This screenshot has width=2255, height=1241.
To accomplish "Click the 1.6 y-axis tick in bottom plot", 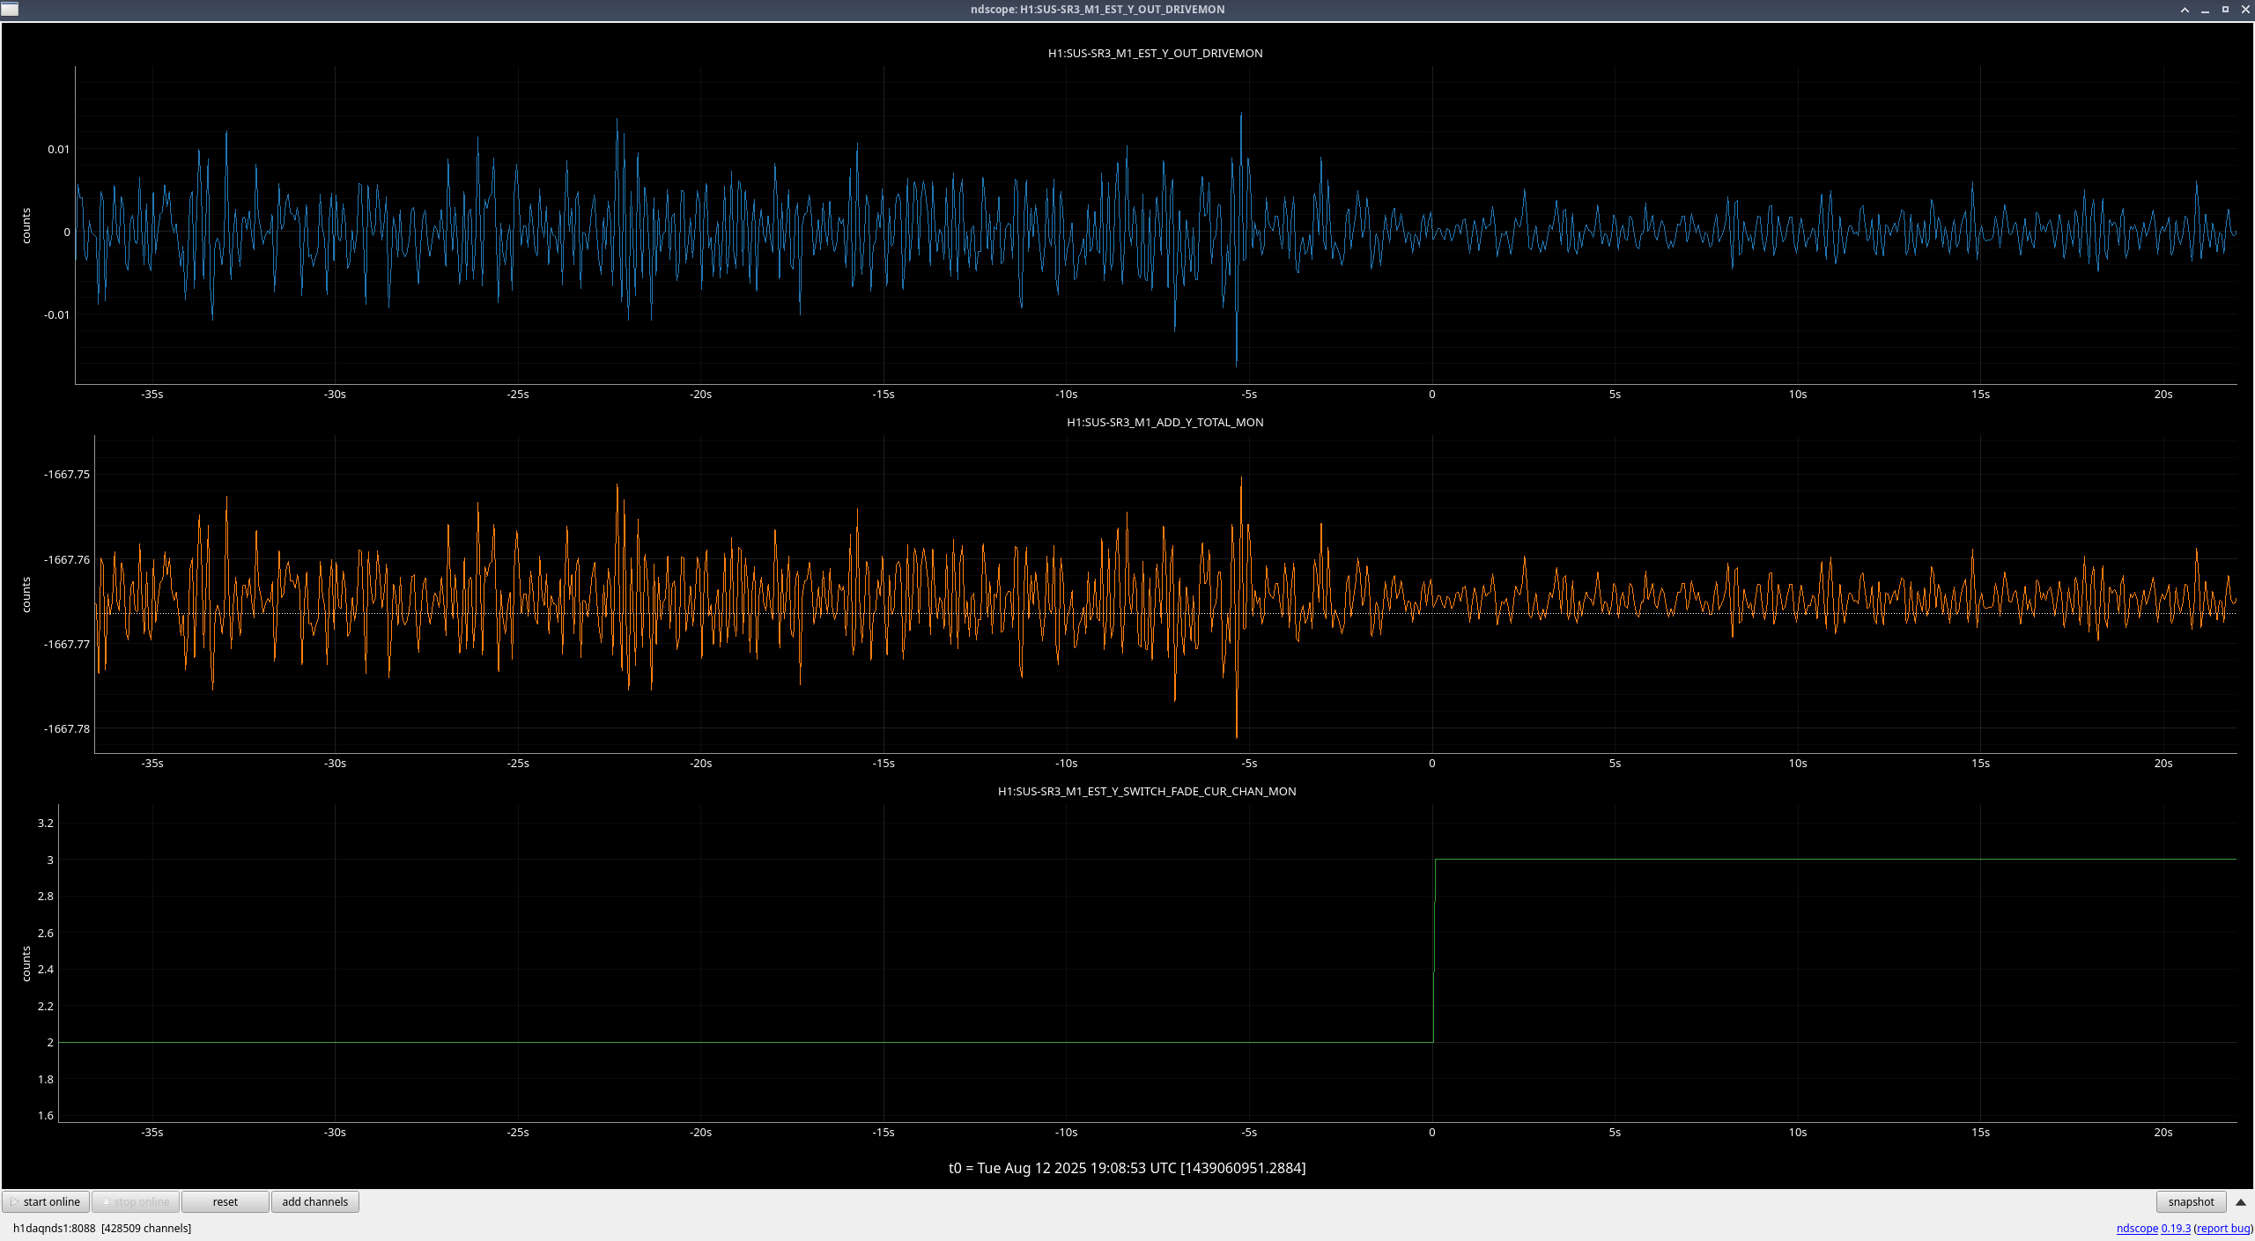I will pos(45,1115).
